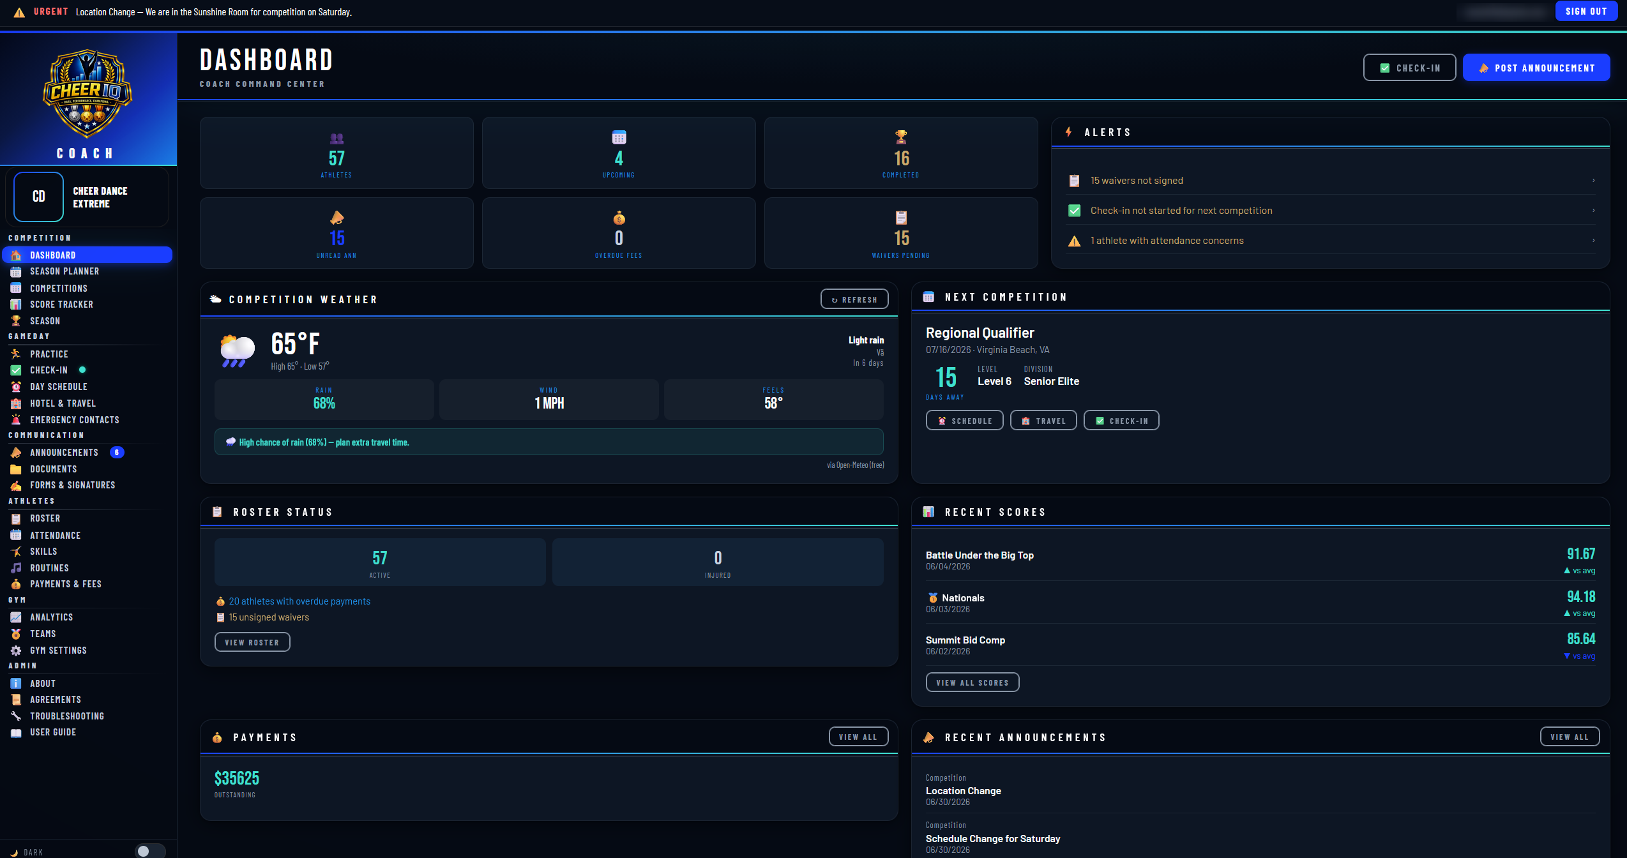Open the Practice runner icon
Image resolution: width=1627 pixels, height=858 pixels.
click(16, 354)
